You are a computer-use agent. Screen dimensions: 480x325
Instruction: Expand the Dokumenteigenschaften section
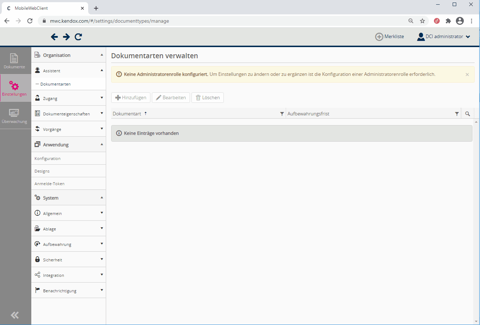click(x=68, y=114)
